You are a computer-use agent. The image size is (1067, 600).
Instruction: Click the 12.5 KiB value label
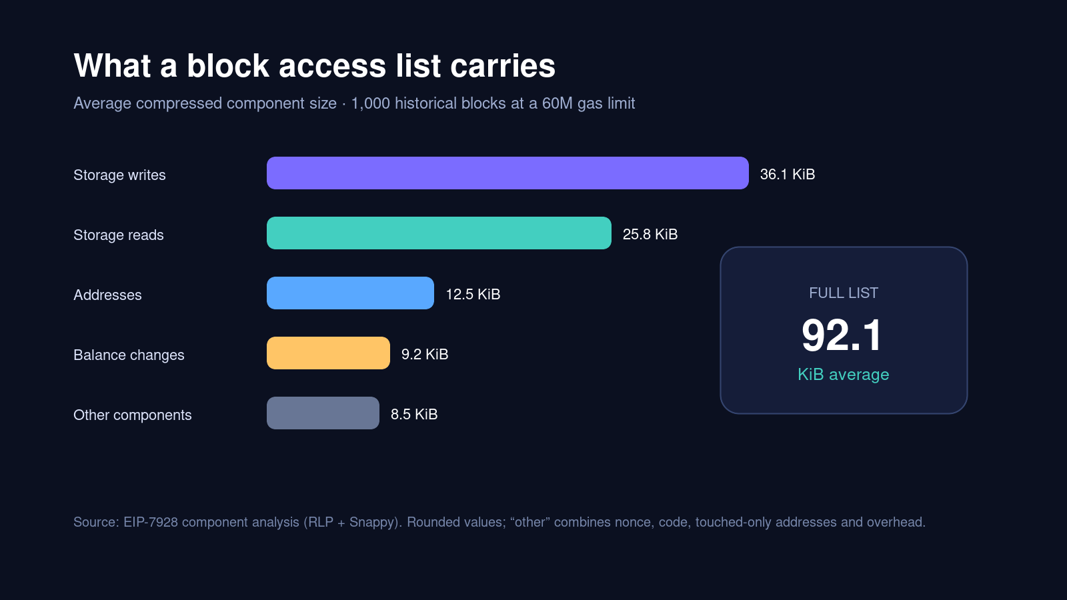(x=473, y=294)
